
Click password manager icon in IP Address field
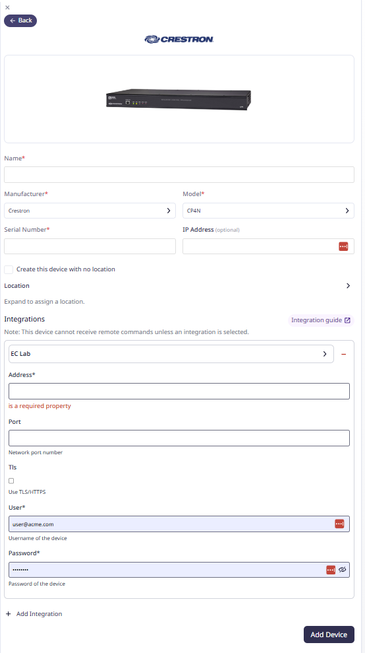coord(343,246)
